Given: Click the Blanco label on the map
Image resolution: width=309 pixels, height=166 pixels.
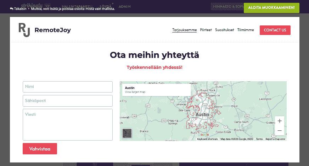Looking at the screenshot, I should pos(144,131).
